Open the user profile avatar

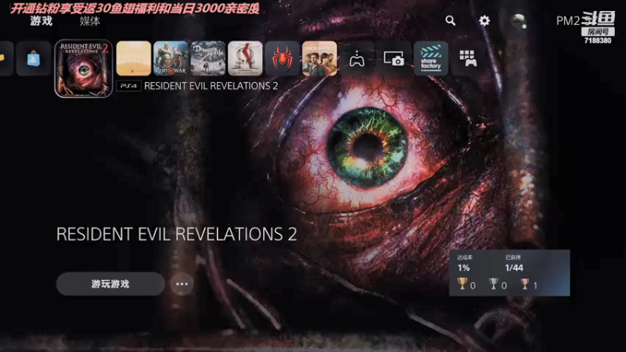(518, 21)
